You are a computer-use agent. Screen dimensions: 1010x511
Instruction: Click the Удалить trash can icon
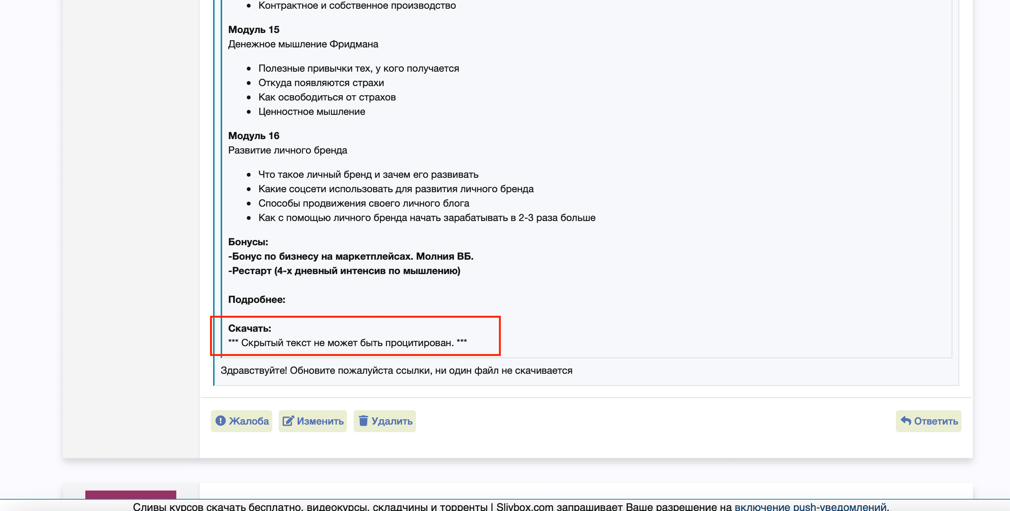(x=363, y=421)
